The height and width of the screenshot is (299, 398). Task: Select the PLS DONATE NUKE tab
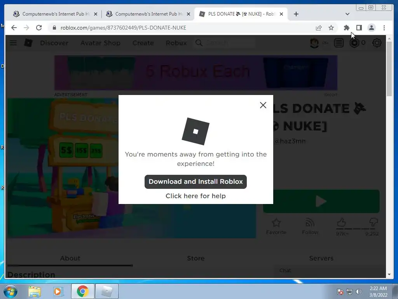tap(241, 14)
